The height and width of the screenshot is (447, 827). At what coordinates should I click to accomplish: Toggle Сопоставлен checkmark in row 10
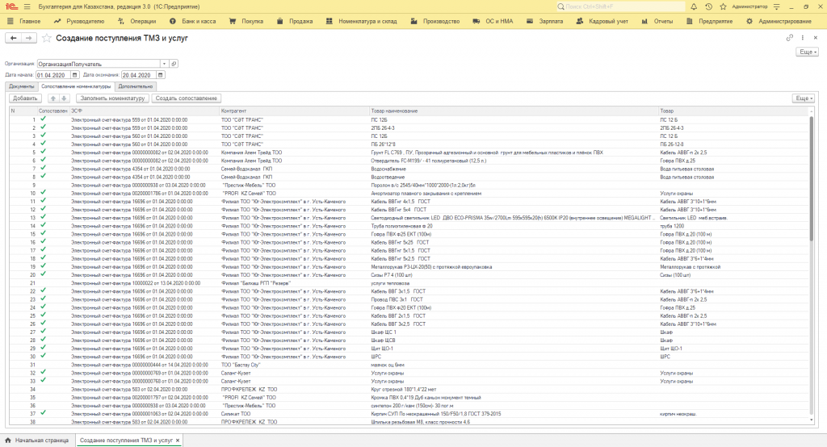point(44,193)
